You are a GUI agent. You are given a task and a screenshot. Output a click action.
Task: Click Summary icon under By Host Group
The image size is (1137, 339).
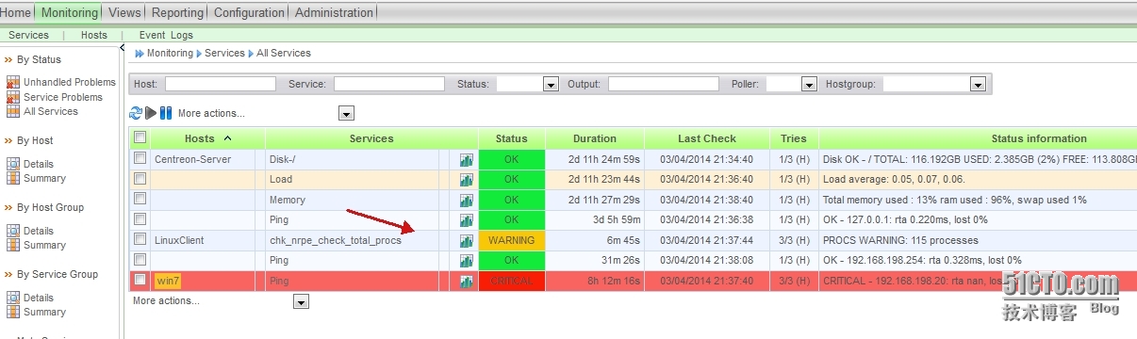click(x=13, y=245)
